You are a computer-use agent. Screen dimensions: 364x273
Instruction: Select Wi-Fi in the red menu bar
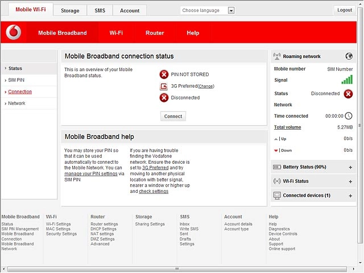point(116,33)
